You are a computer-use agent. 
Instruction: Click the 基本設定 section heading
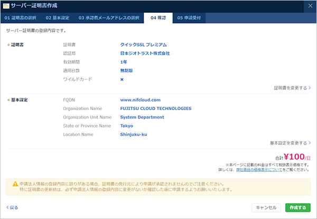click(x=19, y=100)
